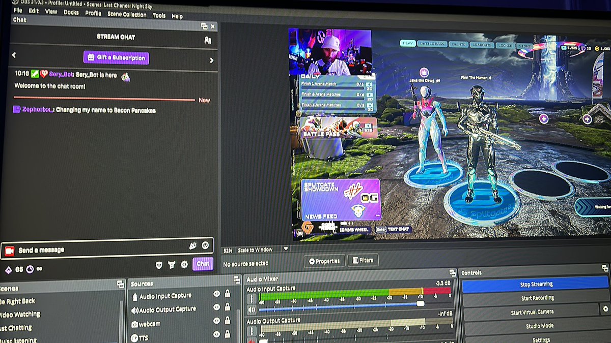Click the Audio Input Capture microphone icon

point(135,297)
